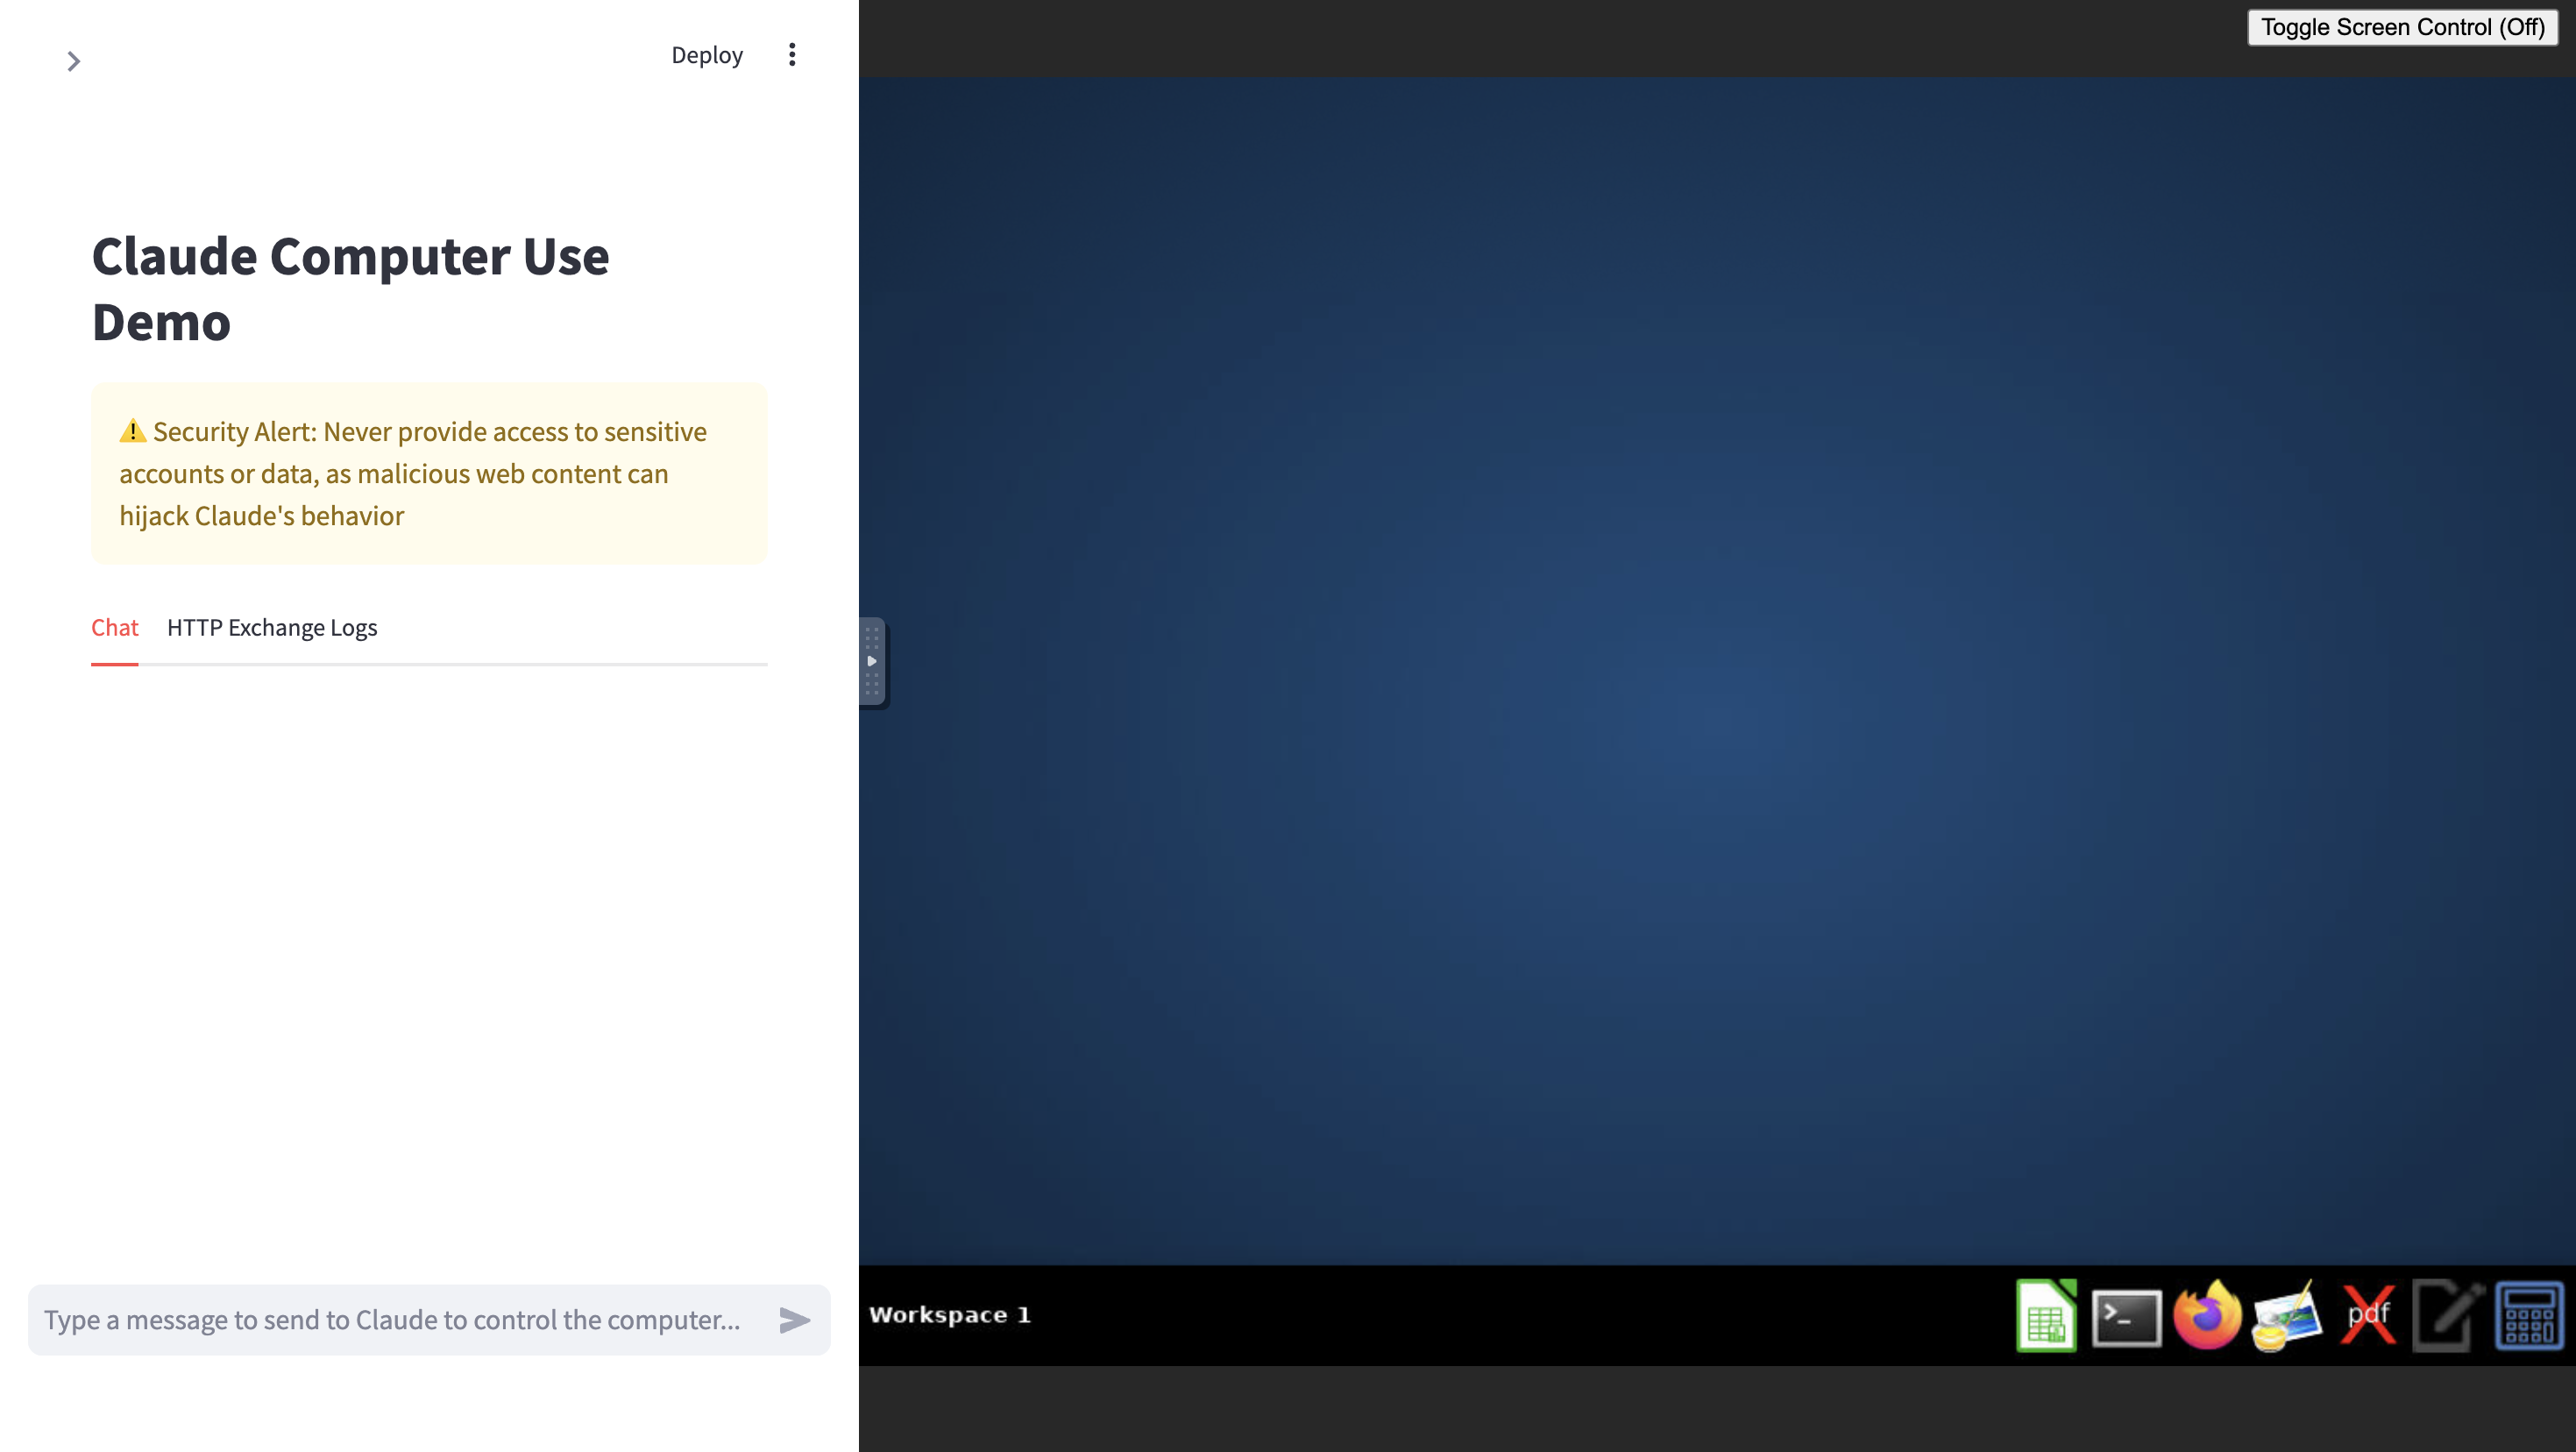2576x1452 pixels.
Task: Click the Deploy button
Action: (x=707, y=55)
